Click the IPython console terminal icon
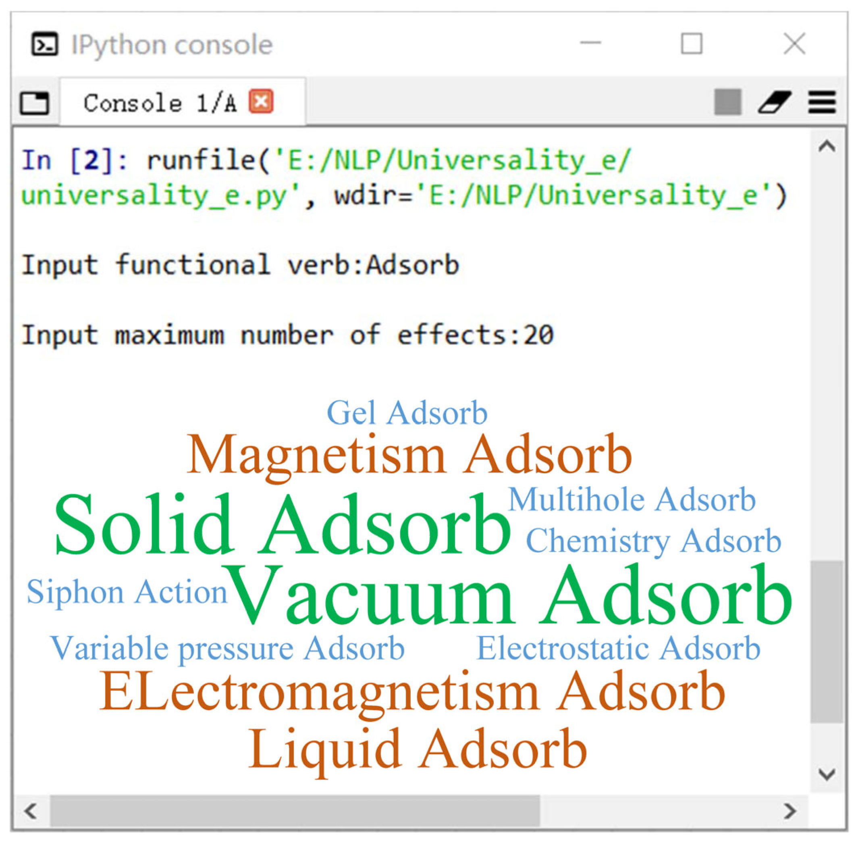Image resolution: width=860 pixels, height=843 pixels. (x=44, y=44)
